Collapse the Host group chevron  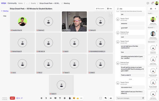tap(153, 13)
